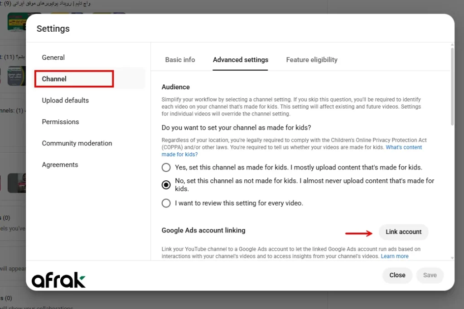This screenshot has height=309, width=464.
Task: Switch to the Feature eligibility tab
Action: tap(312, 60)
